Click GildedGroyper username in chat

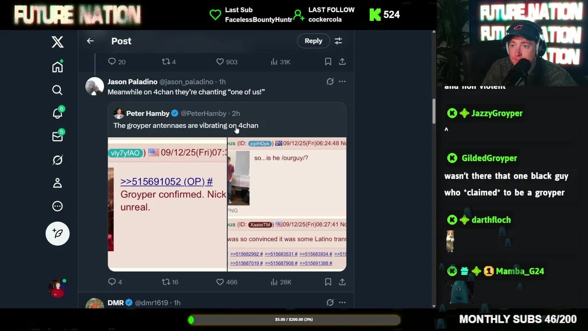(x=489, y=158)
